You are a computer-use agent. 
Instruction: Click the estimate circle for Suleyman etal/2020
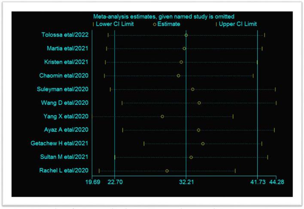pyautogui.click(x=192, y=89)
